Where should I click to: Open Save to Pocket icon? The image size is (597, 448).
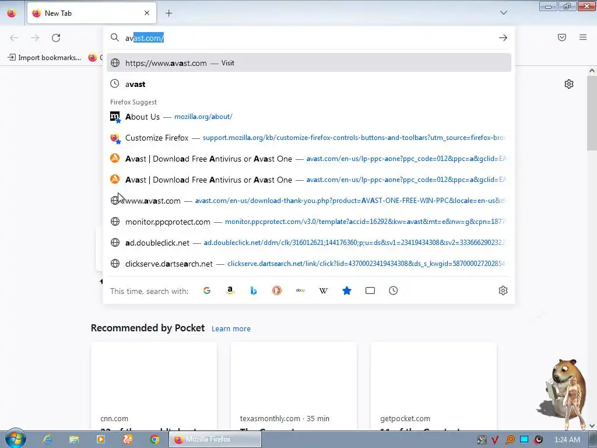point(562,37)
